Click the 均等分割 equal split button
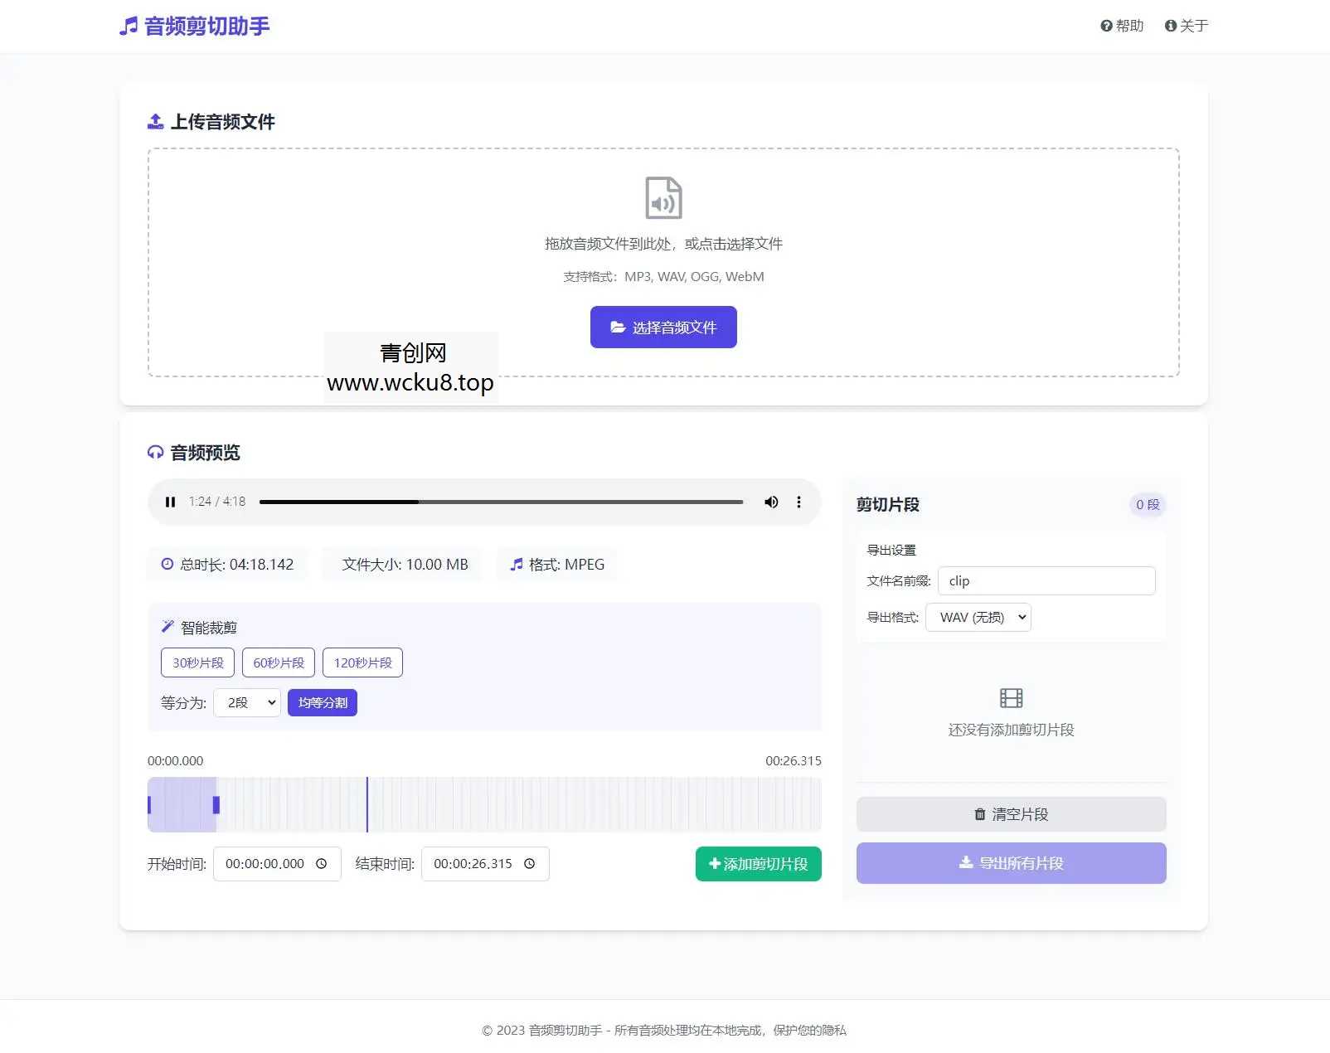Image resolution: width=1330 pixels, height=1053 pixels. pyautogui.click(x=322, y=702)
